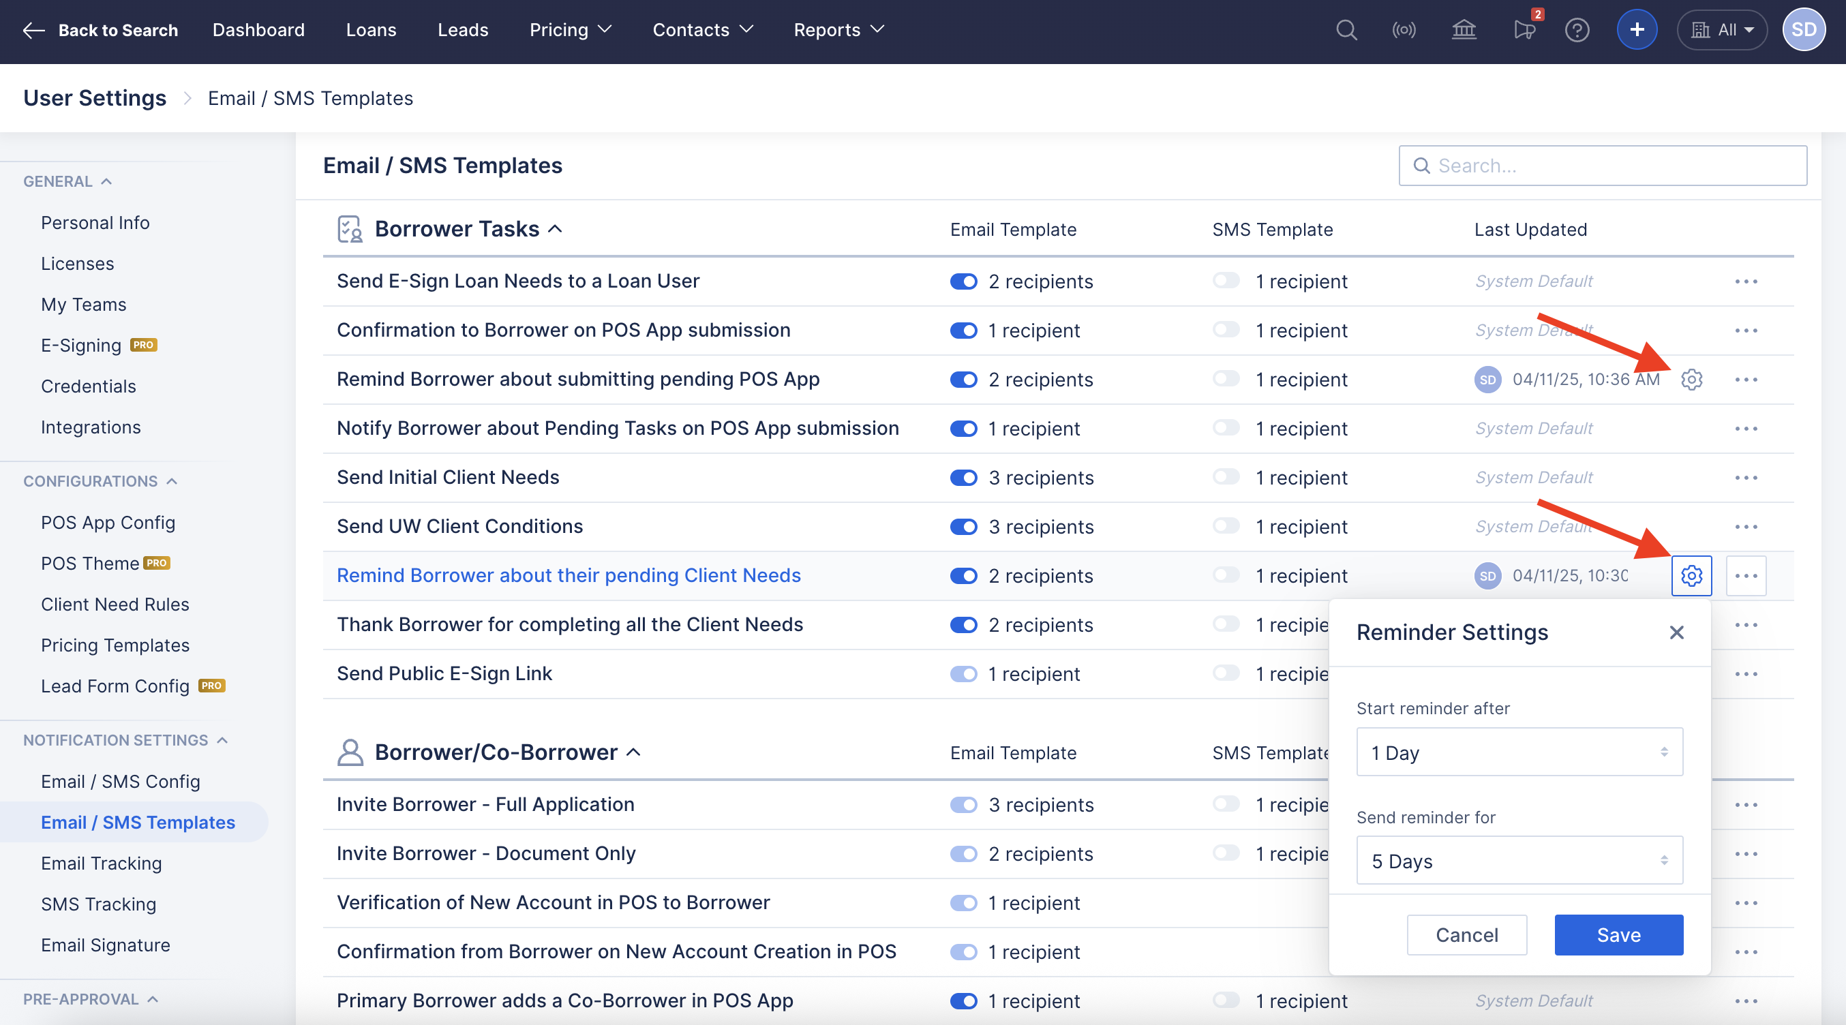The image size is (1846, 1025).
Task: Enable SMS toggle for Send Initial Client Needs
Action: [x=1226, y=477]
